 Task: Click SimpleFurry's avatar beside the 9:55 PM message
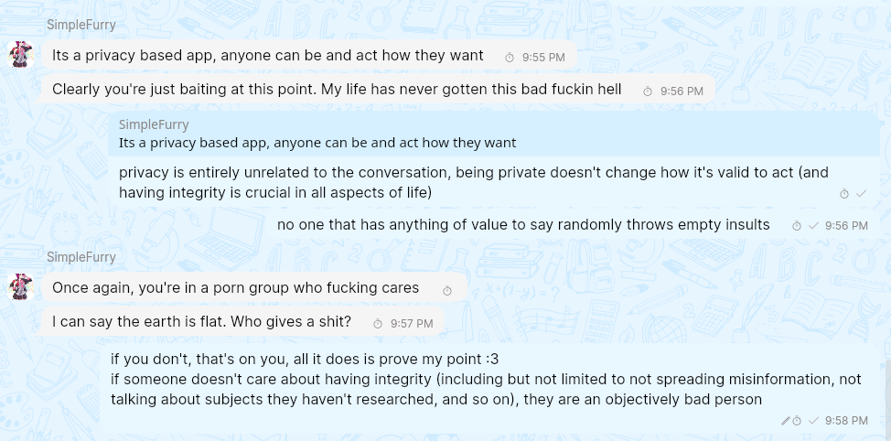point(21,55)
